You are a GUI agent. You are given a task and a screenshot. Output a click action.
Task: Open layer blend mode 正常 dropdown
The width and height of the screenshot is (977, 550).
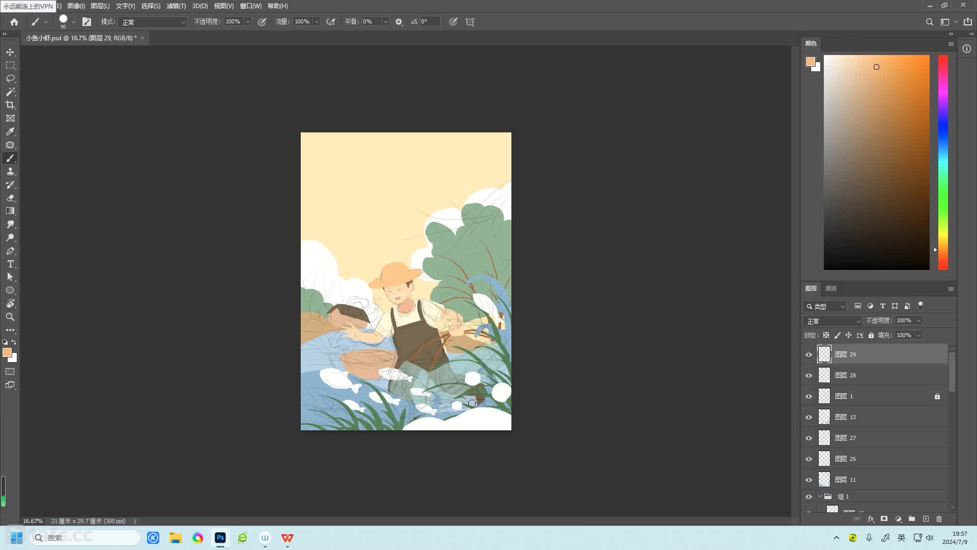coord(832,321)
